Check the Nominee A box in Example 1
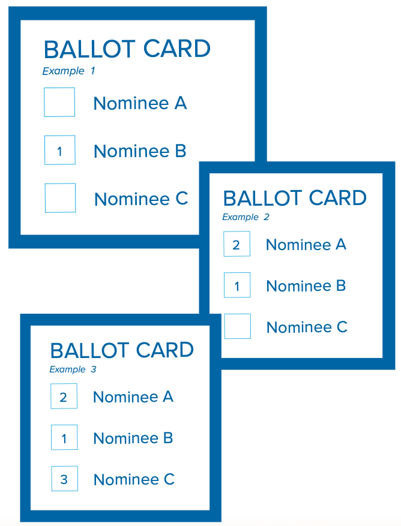 [59, 103]
